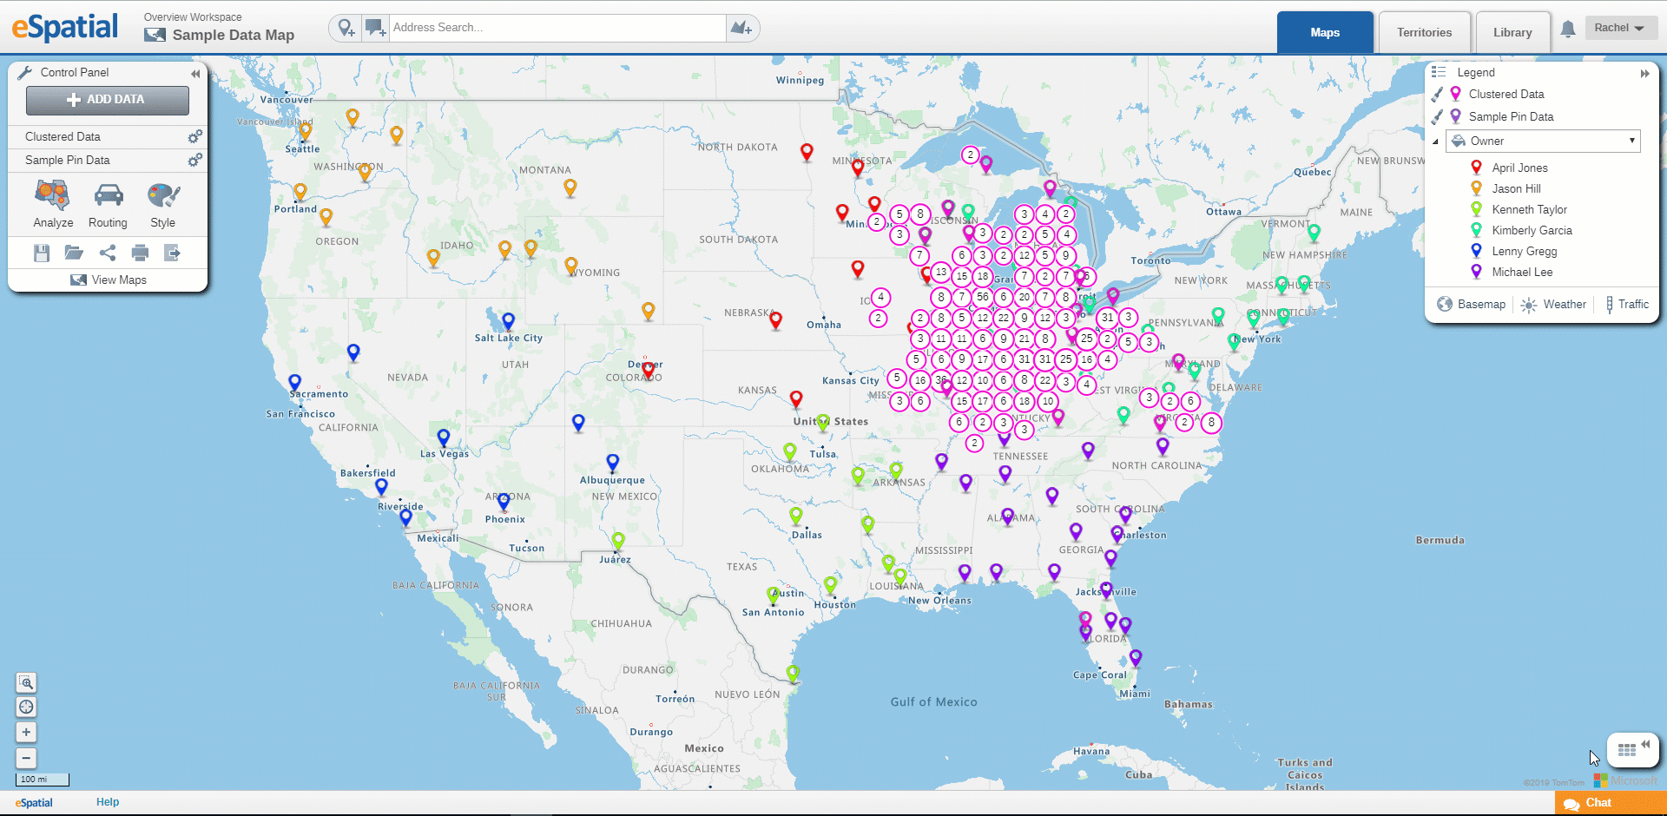Click Kimberly Garcia legend entry

pos(1532,230)
